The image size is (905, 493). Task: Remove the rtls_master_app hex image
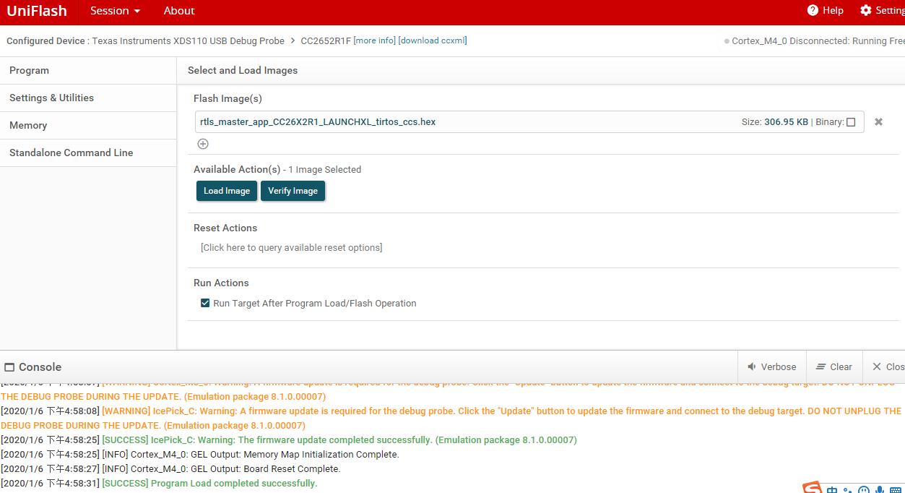878,122
